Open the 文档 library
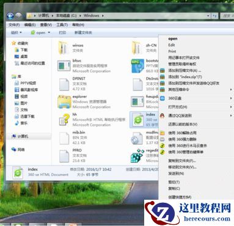The width and height of the screenshot is (234, 226). coord(21,110)
